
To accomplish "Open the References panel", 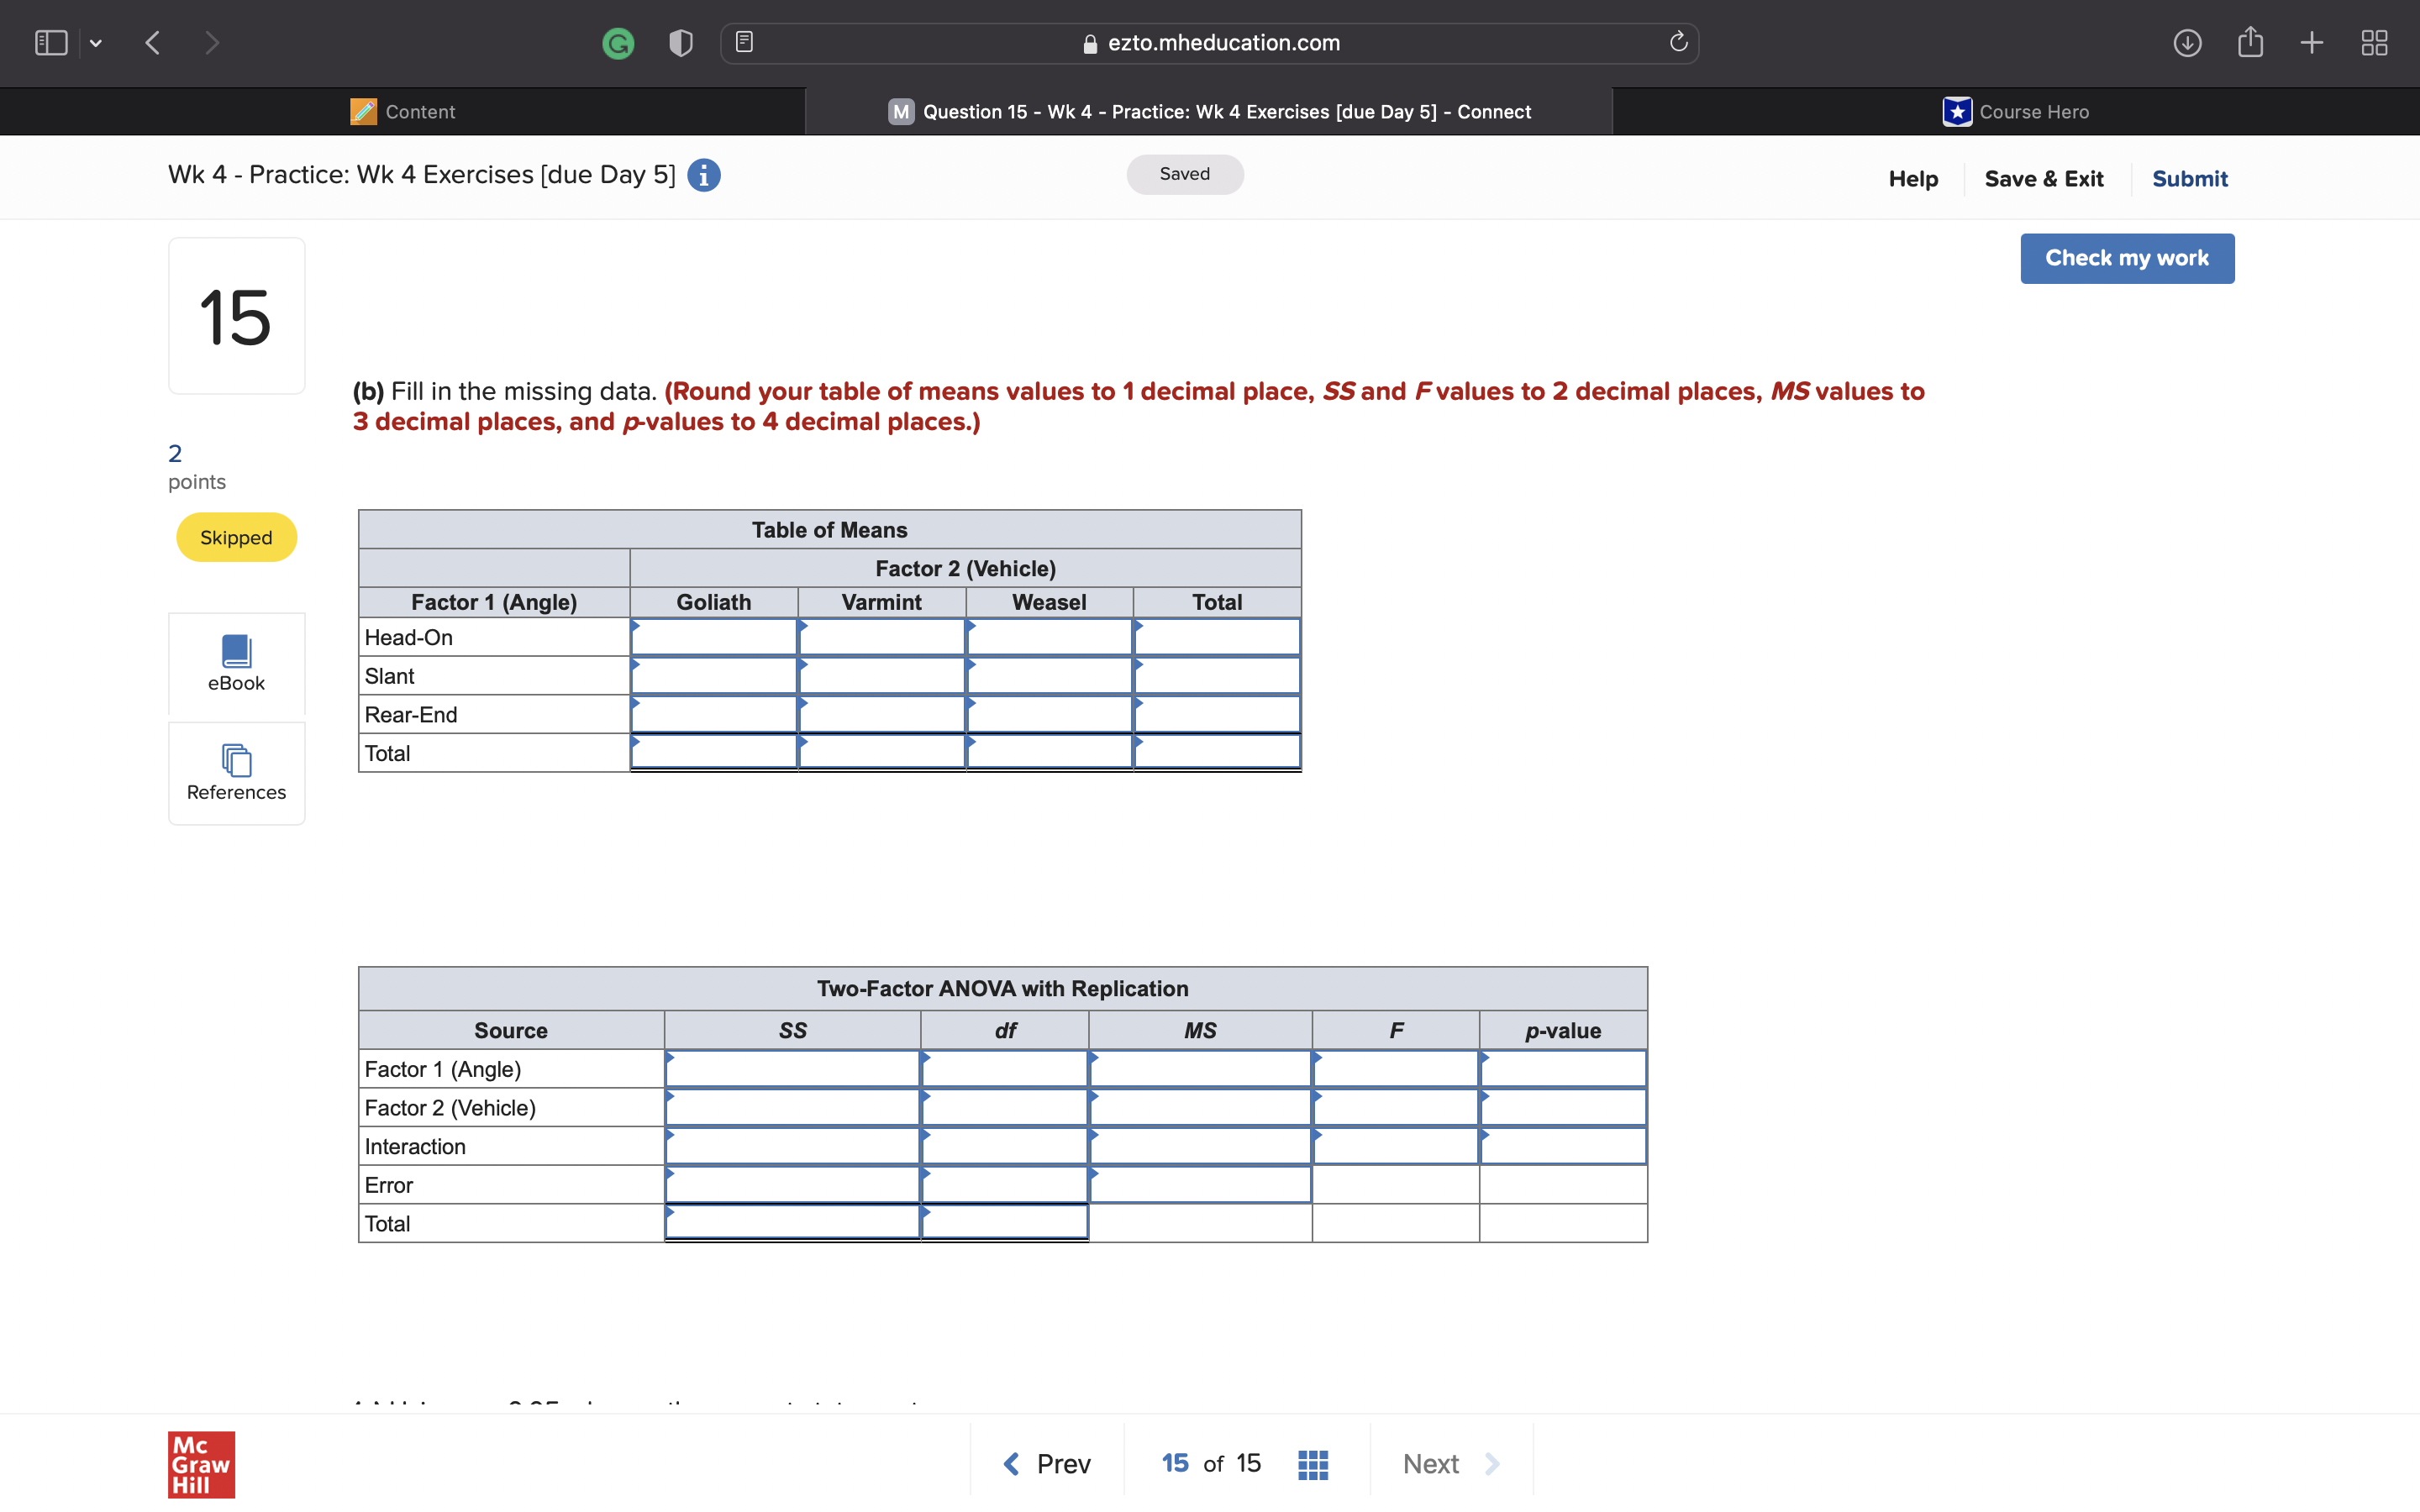I will coord(236,773).
